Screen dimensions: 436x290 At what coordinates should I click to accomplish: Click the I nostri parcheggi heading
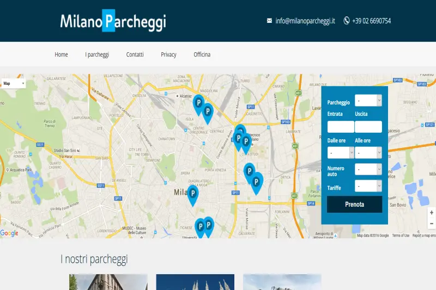click(94, 260)
